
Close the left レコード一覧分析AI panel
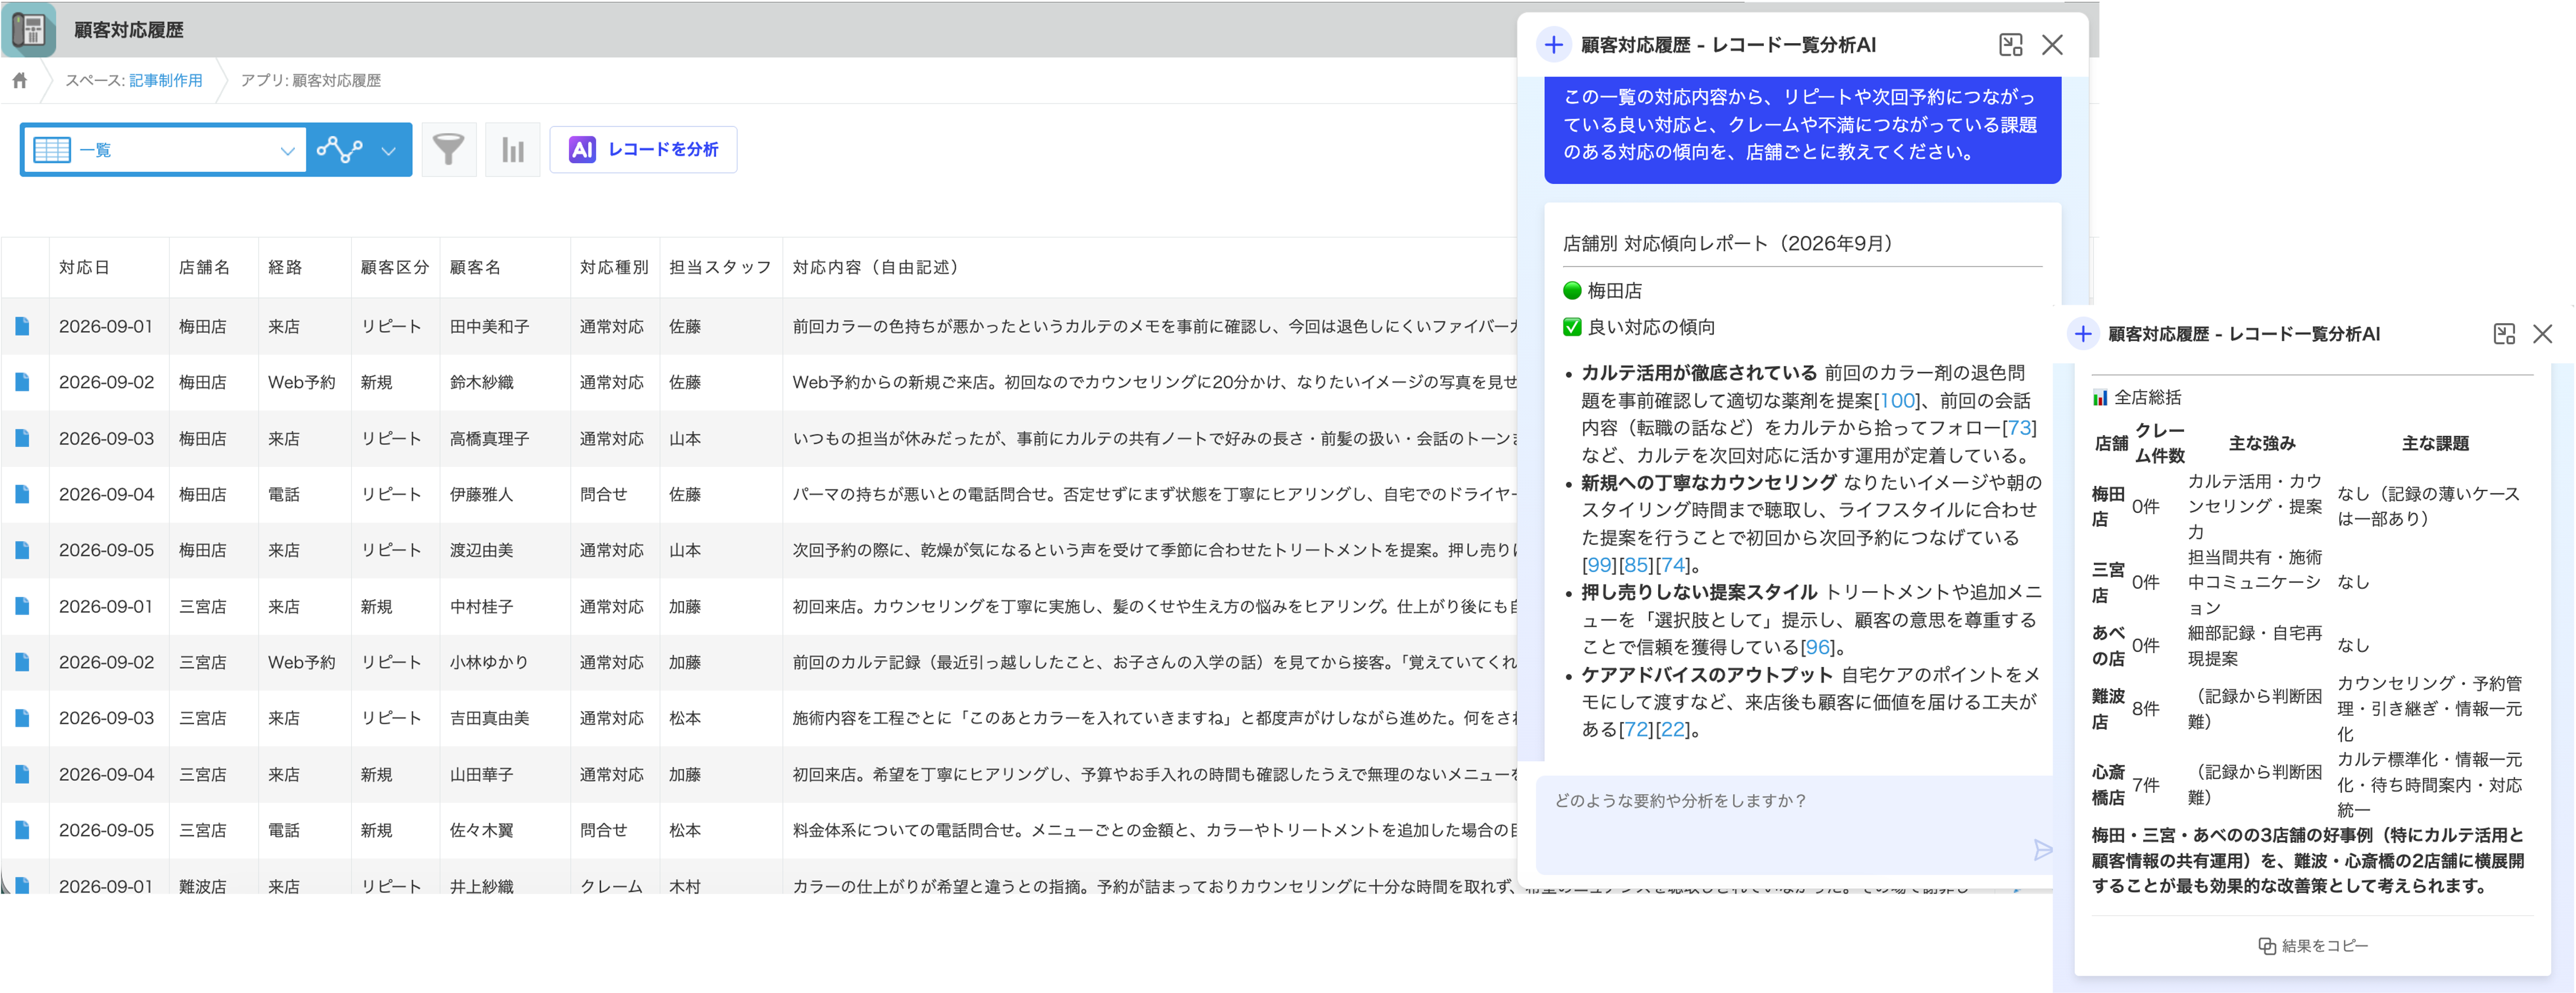(x=2052, y=45)
